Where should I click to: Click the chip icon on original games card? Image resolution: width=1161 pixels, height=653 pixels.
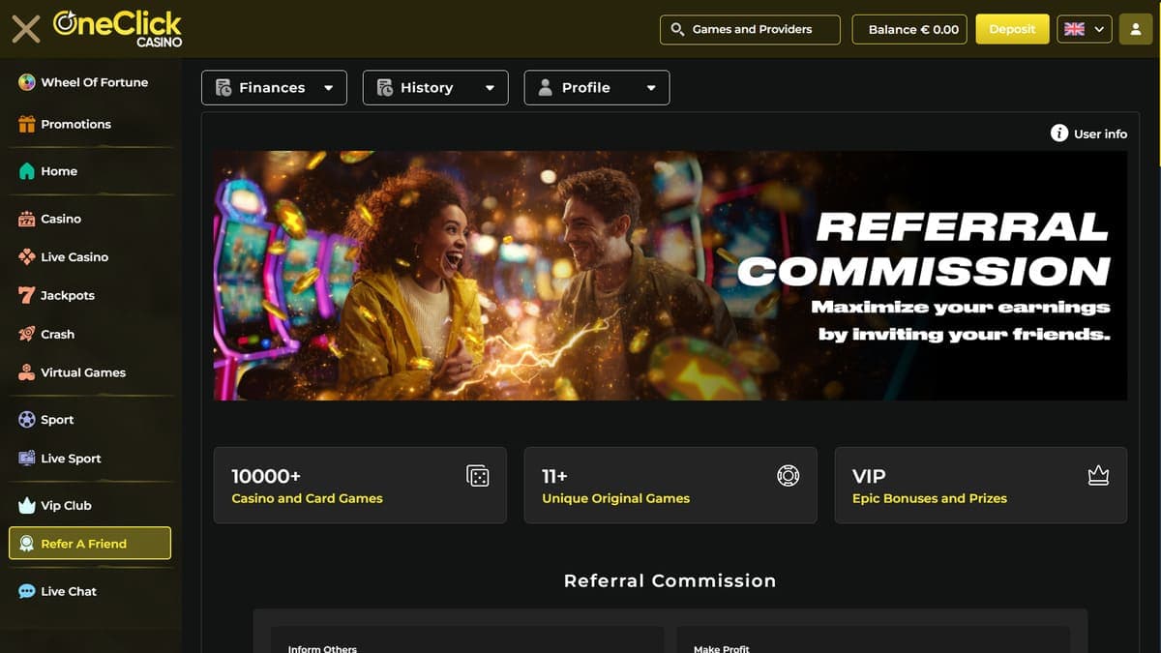(789, 476)
